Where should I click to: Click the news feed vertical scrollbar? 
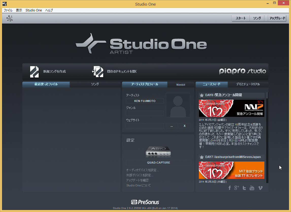267,138
